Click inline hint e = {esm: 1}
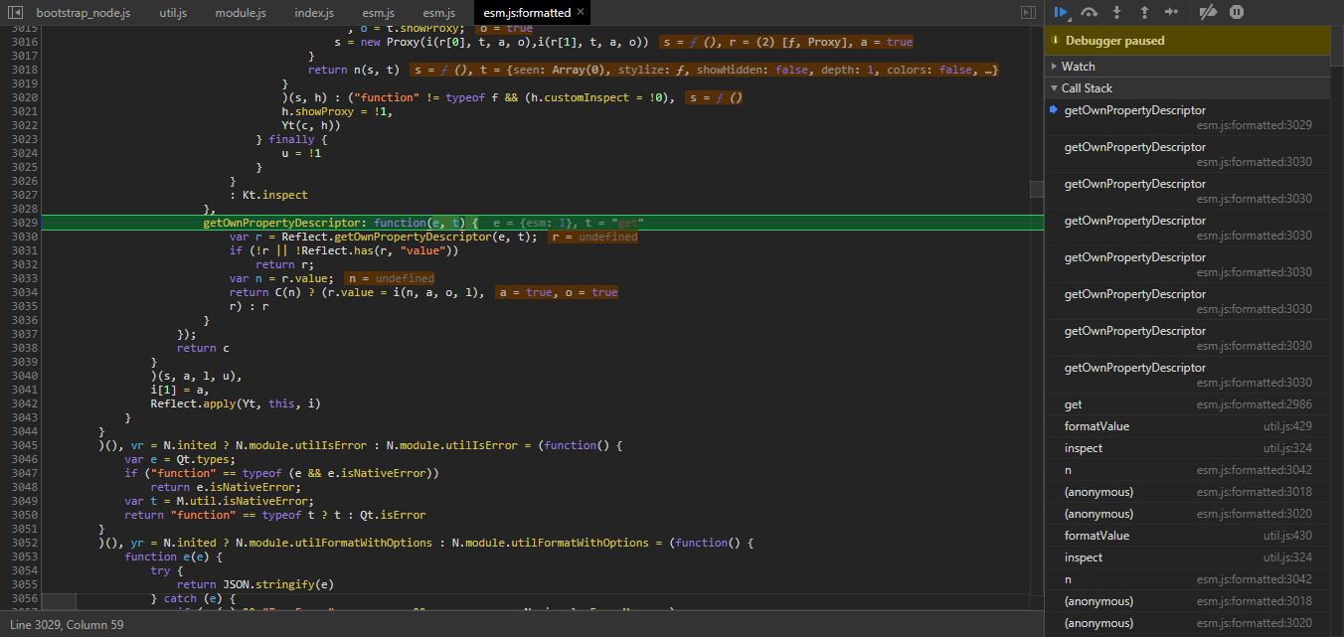Image resolution: width=1344 pixels, height=637 pixels. (534, 223)
